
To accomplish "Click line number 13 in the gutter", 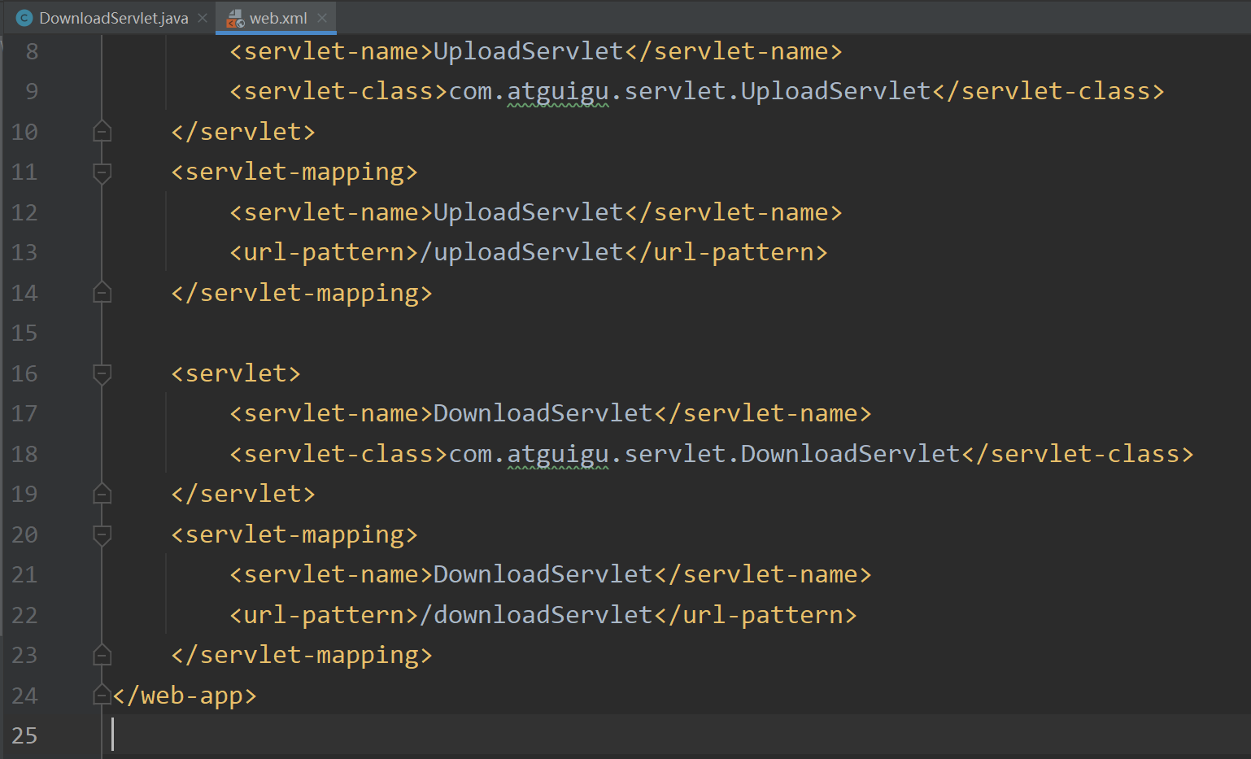I will 24,252.
